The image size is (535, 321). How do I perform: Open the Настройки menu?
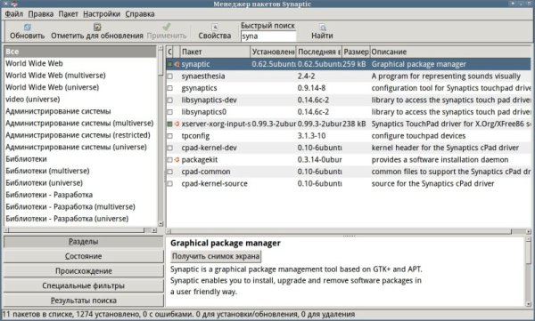click(102, 14)
